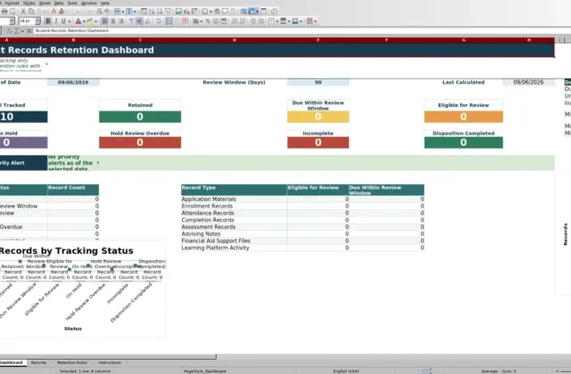Open the Data menu
Viewport: 571px width, 374px height.
tap(59, 3)
